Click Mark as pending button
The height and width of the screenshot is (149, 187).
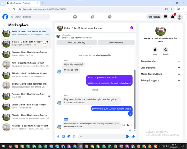click(77, 42)
